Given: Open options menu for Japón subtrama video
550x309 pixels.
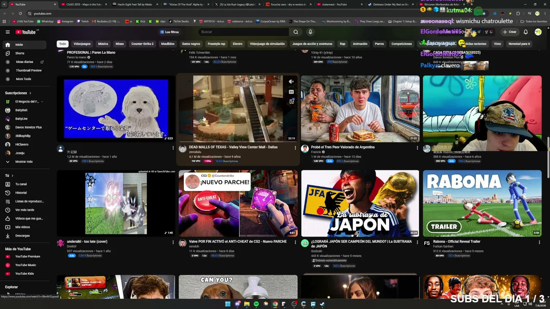Looking at the screenshot, I should 417,242.
